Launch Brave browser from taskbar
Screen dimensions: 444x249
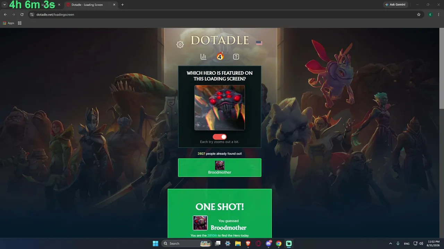click(248, 243)
